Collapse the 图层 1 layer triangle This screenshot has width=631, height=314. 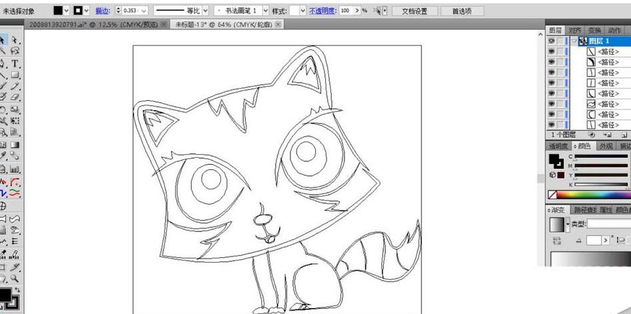[x=574, y=41]
